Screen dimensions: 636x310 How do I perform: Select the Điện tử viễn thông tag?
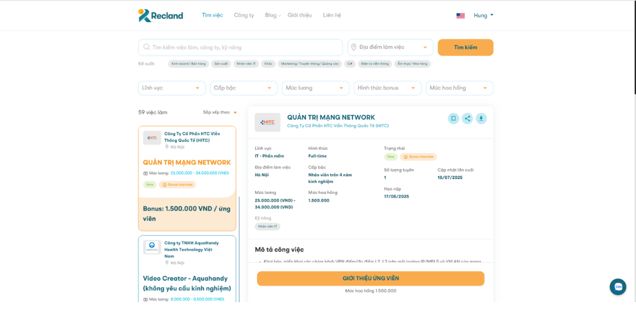point(375,64)
